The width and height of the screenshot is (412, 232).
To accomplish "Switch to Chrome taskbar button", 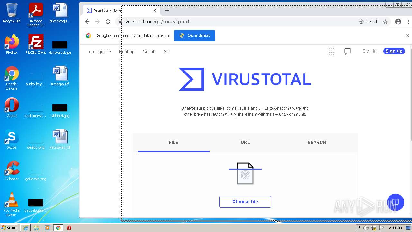I will (x=58, y=228).
